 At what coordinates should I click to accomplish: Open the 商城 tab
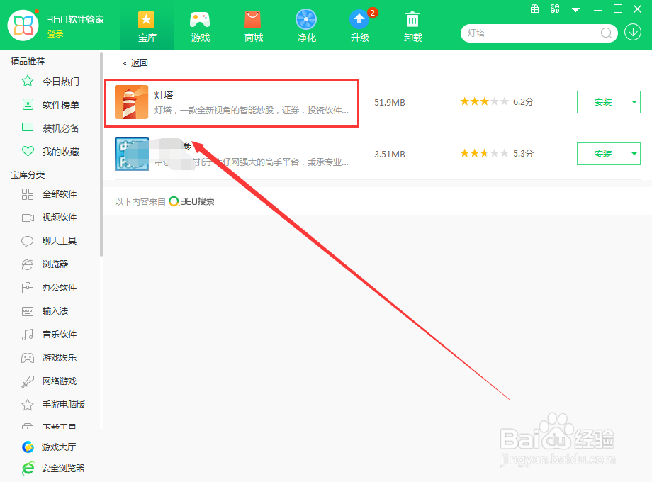[x=253, y=27]
